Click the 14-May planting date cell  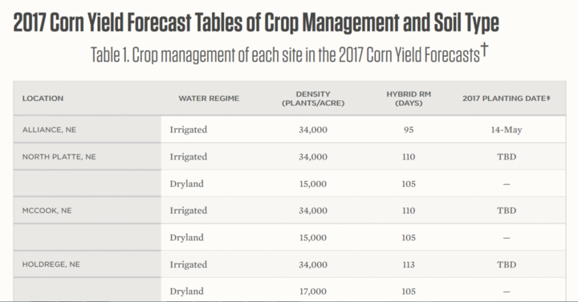coord(506,130)
